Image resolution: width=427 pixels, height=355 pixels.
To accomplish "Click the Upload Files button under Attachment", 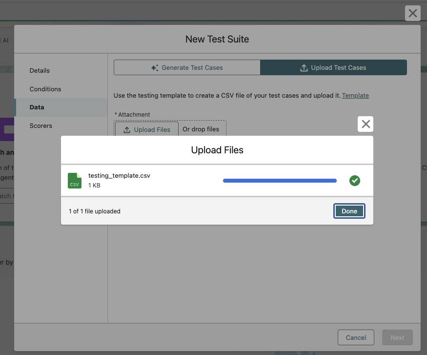I will pos(147,129).
